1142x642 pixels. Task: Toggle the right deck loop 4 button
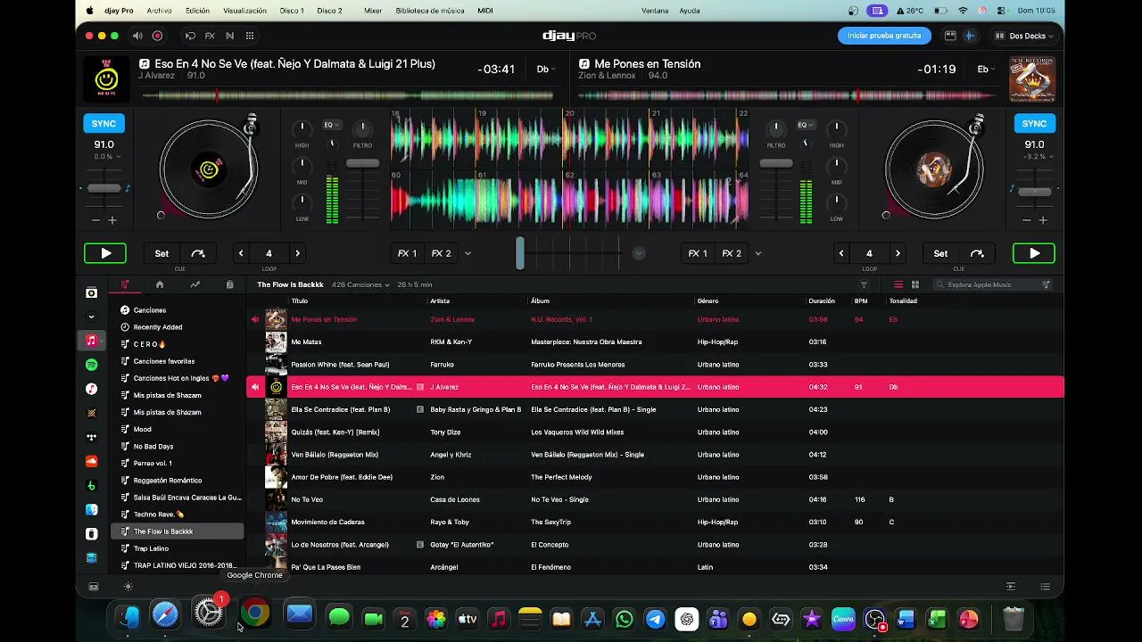(869, 253)
